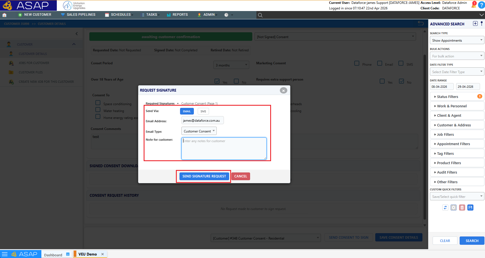
Task: Expand the Status Filters section
Action: point(457,97)
